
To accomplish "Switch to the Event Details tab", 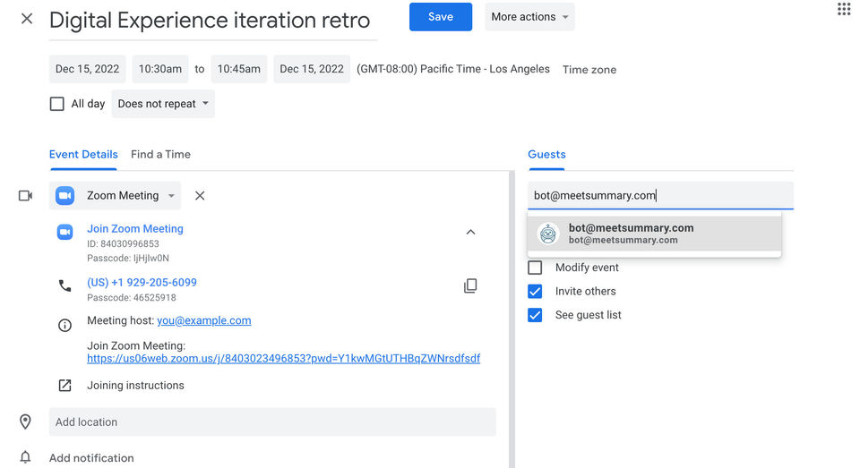I will tap(83, 155).
